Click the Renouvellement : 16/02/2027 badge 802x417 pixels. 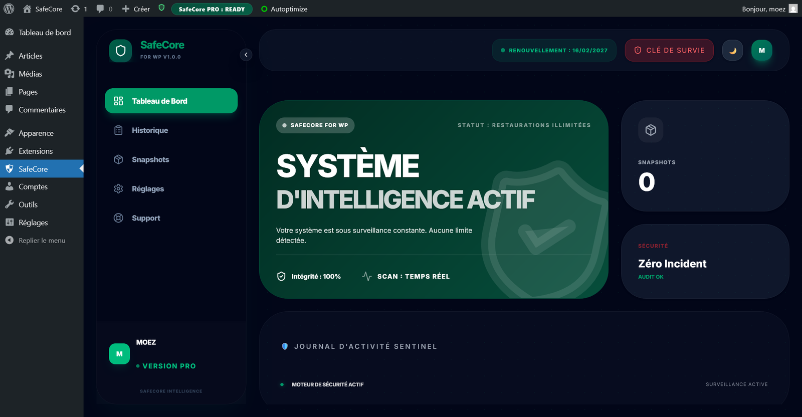click(x=554, y=50)
